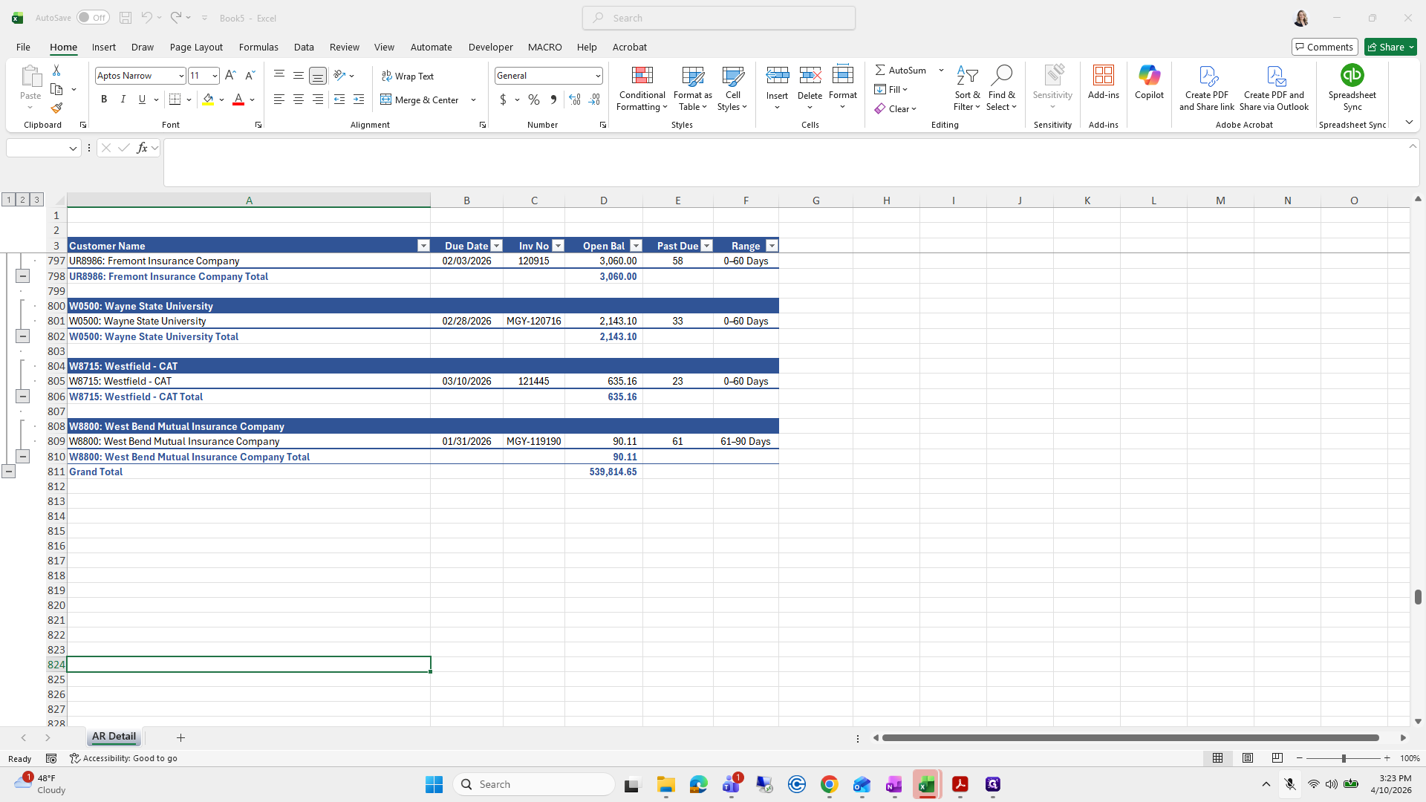Open the Formulas ribbon tab
The image size is (1426, 802).
point(258,47)
